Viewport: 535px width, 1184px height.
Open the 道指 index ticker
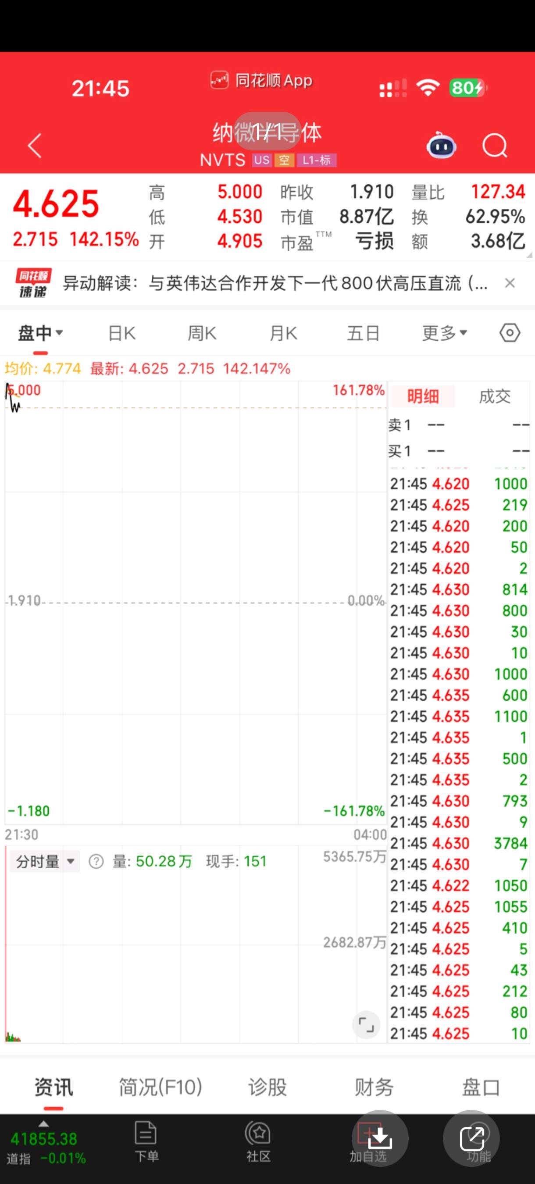point(46,1148)
